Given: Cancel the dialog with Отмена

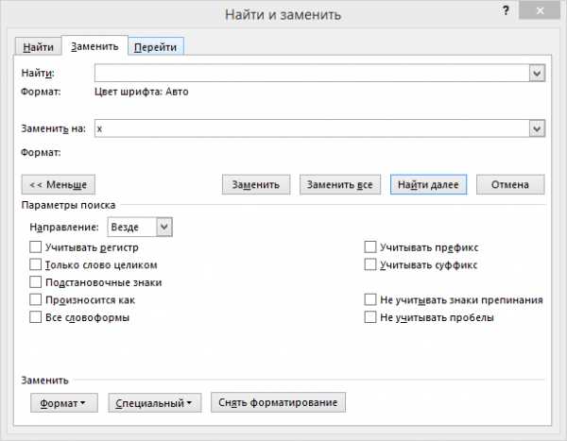Looking at the screenshot, I should 510,185.
